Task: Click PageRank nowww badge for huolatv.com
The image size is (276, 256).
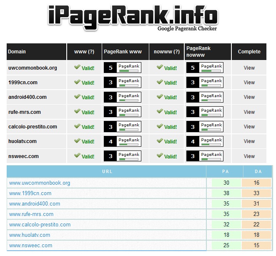Action: click(x=205, y=141)
